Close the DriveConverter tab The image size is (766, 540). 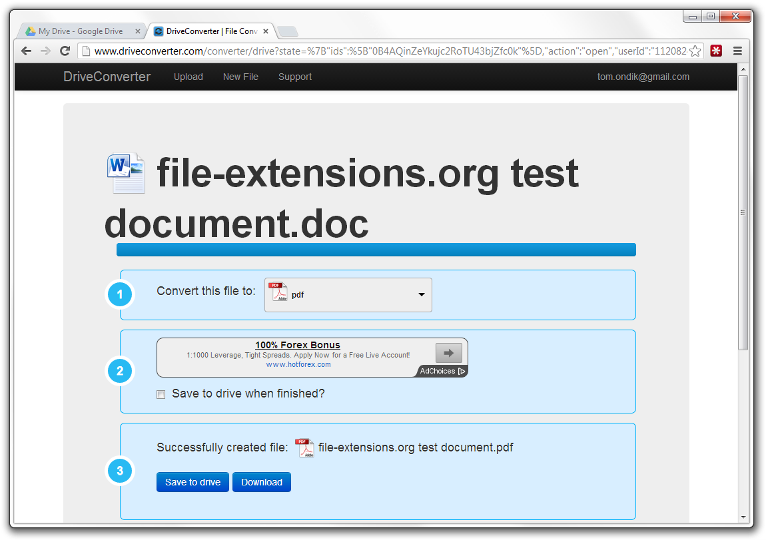266,31
